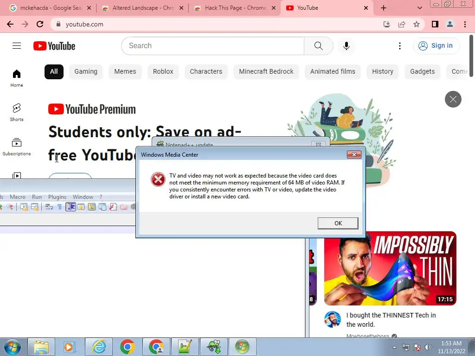Toggle word wrap in Notepad++ toolbar
This screenshot has width=475, height=356.
coord(49,207)
